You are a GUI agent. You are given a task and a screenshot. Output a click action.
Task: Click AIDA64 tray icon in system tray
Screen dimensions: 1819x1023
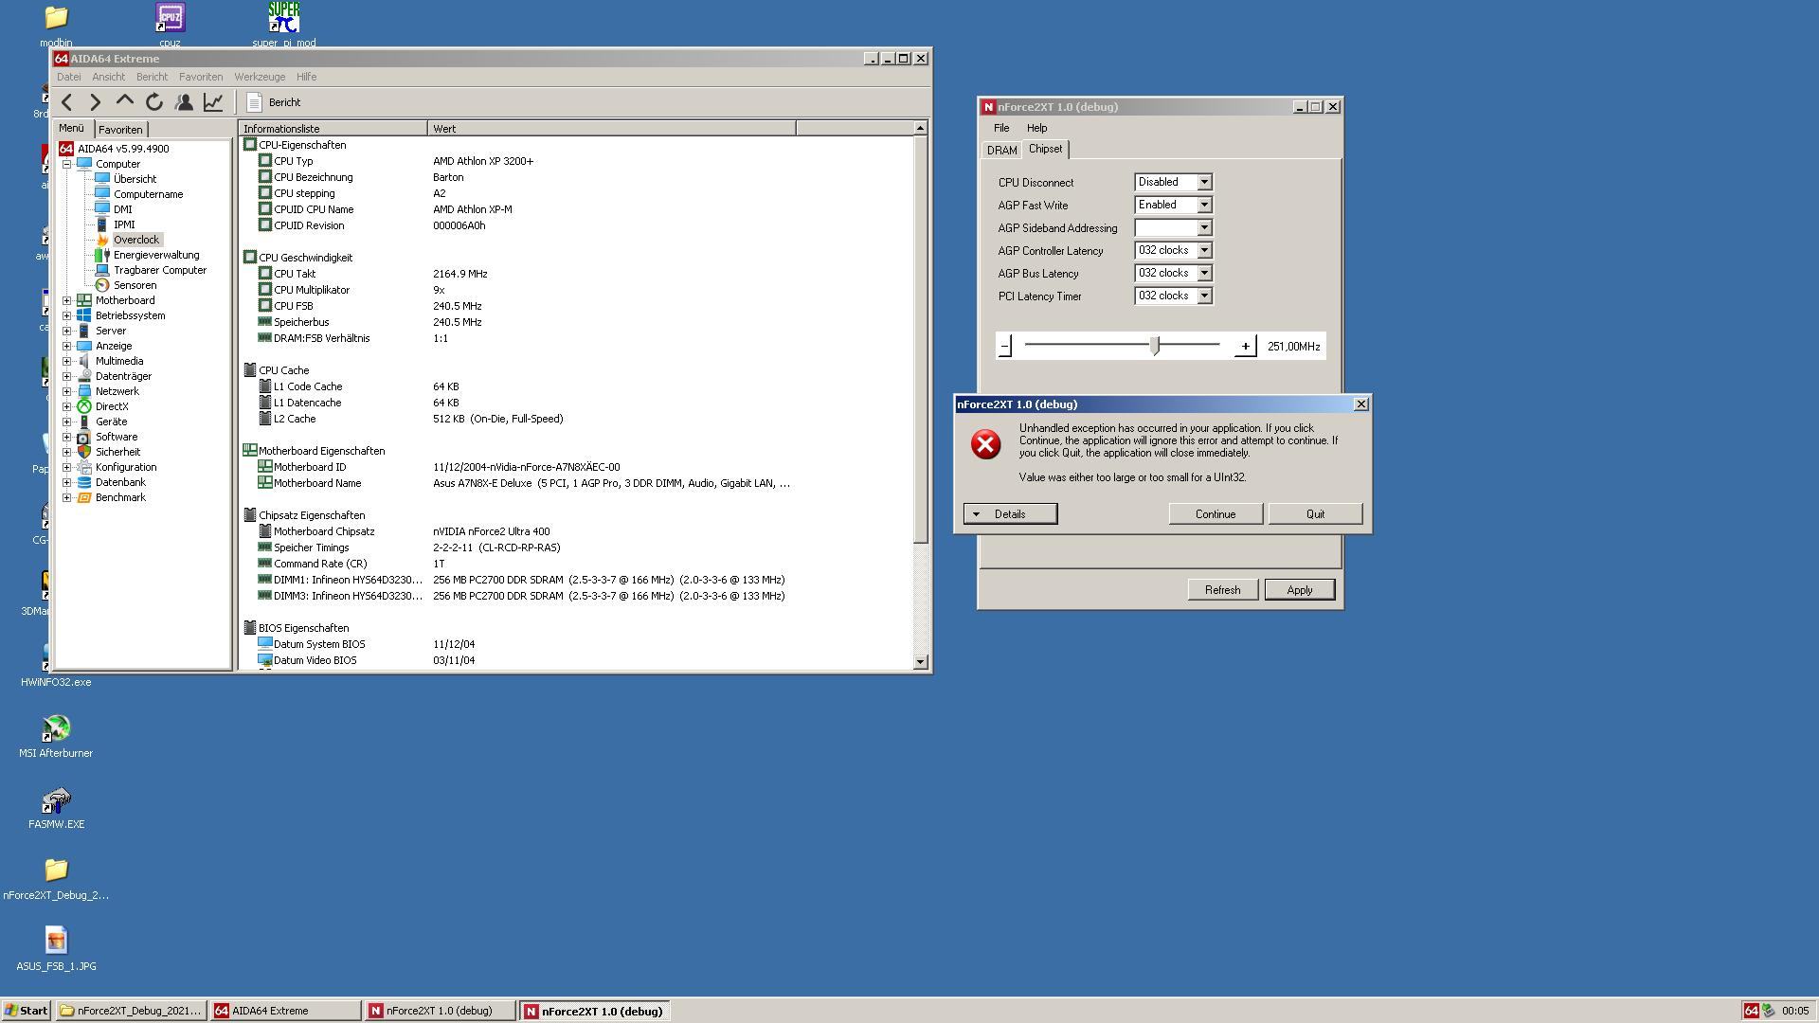tap(1751, 1011)
